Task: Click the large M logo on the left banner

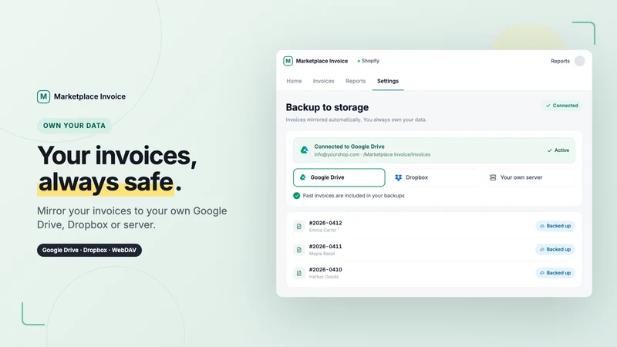Action: click(x=43, y=96)
